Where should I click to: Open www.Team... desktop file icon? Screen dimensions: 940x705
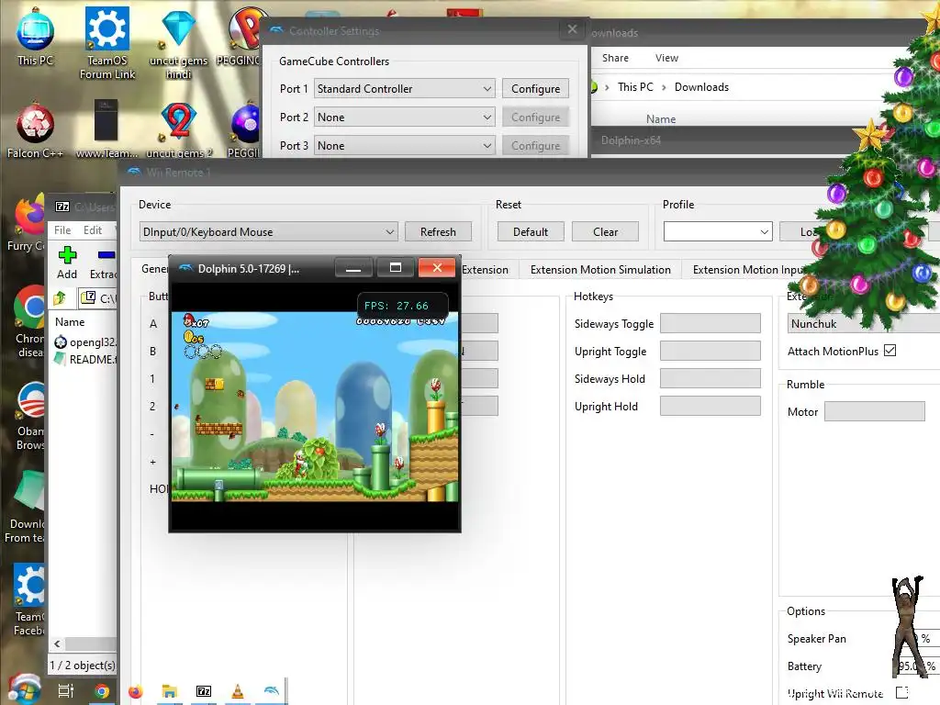click(106, 129)
